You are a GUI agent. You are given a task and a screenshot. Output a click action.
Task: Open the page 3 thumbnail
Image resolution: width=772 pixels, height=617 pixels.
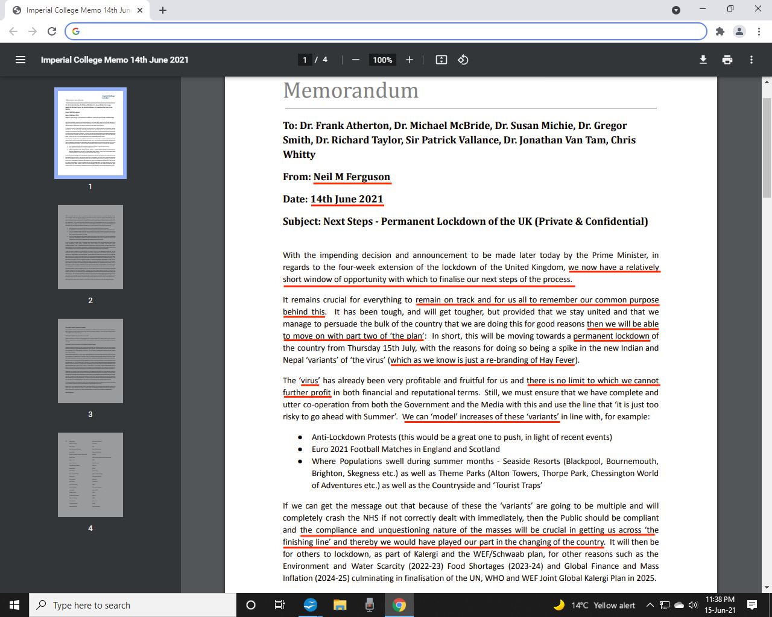pyautogui.click(x=90, y=361)
